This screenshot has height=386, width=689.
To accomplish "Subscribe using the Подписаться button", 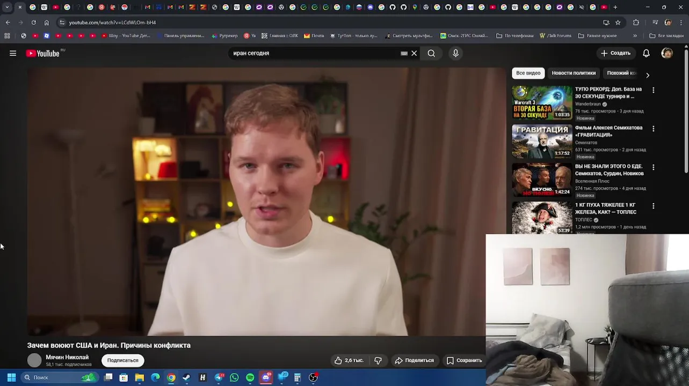I will coord(122,360).
